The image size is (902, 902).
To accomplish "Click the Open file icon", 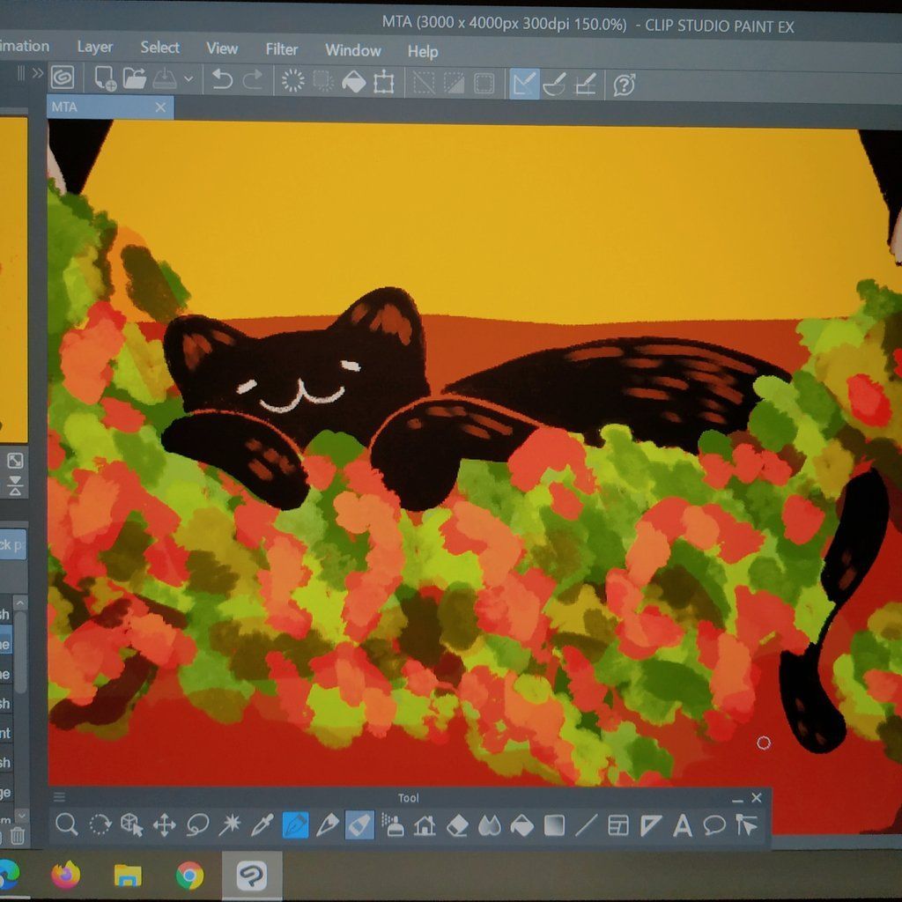I will (135, 78).
